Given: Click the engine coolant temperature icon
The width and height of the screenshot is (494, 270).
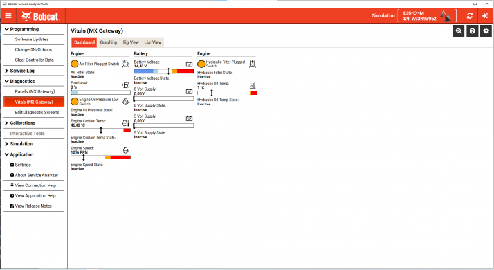Looking at the screenshot, I should [125, 123].
